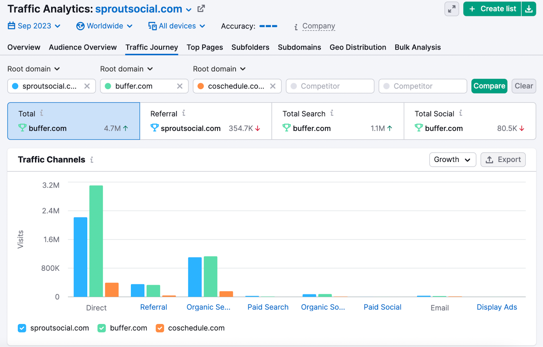Uncheck the buffer.com legend checkbox
Viewport: 543px width, 347px height.
[x=101, y=328]
